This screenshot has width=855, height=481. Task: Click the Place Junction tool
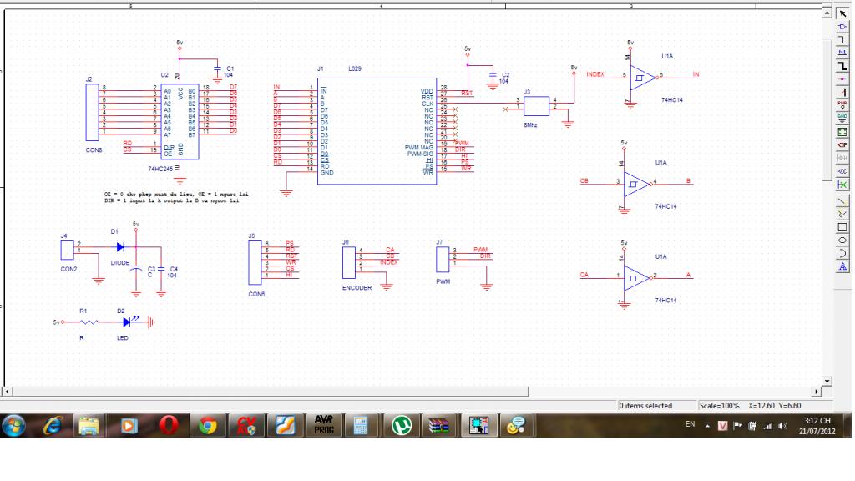(842, 78)
